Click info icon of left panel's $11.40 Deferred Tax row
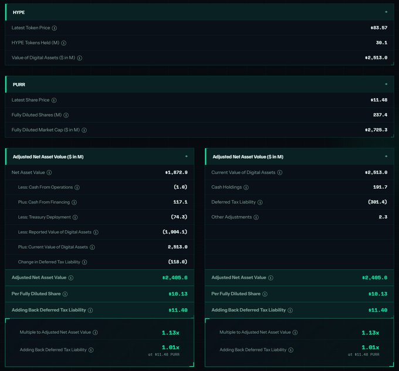 tap(90, 310)
